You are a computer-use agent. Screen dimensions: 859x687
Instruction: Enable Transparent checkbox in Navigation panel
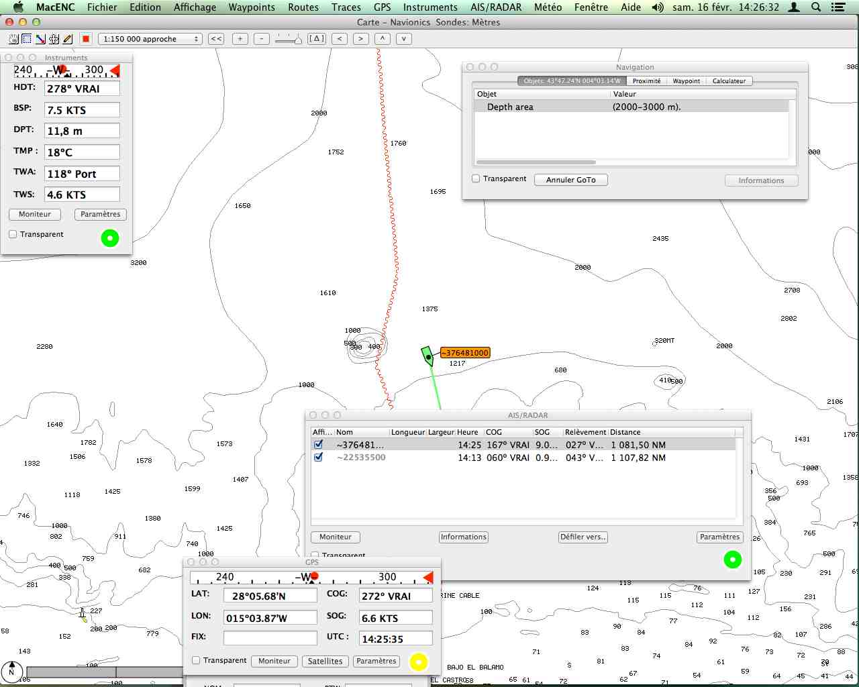[476, 178]
